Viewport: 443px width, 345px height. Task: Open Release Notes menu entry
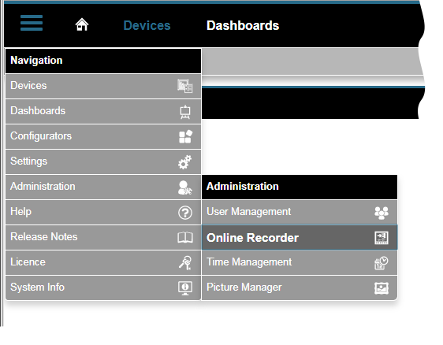point(103,237)
